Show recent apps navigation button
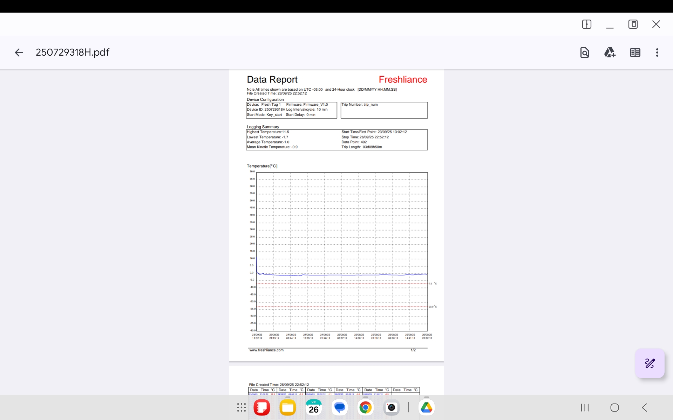 [x=585, y=407]
